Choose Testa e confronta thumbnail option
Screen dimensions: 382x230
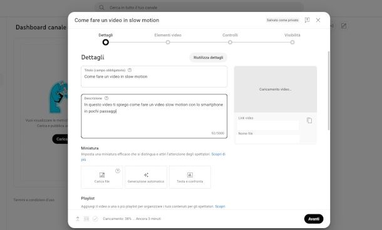coord(190,177)
